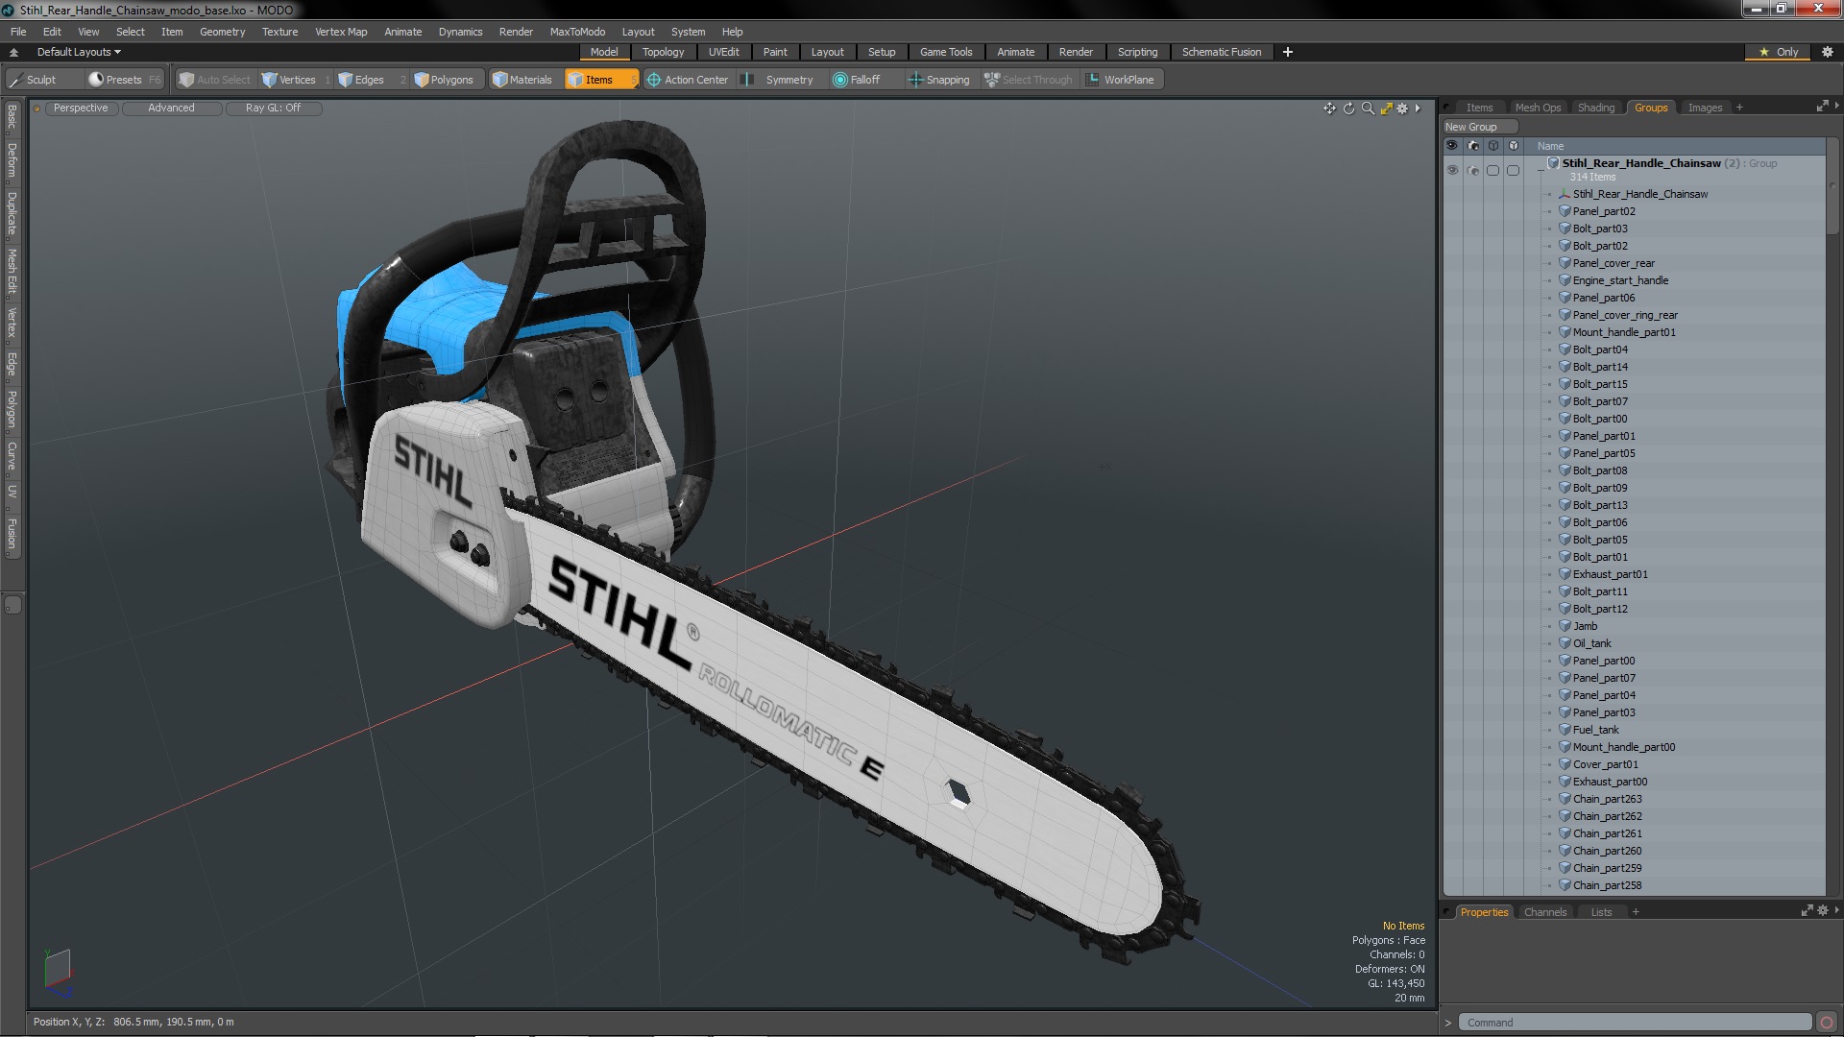Expand the right panel with the diagonal arrows icon
Screen dimensions: 1844x1037
pos(1822,107)
